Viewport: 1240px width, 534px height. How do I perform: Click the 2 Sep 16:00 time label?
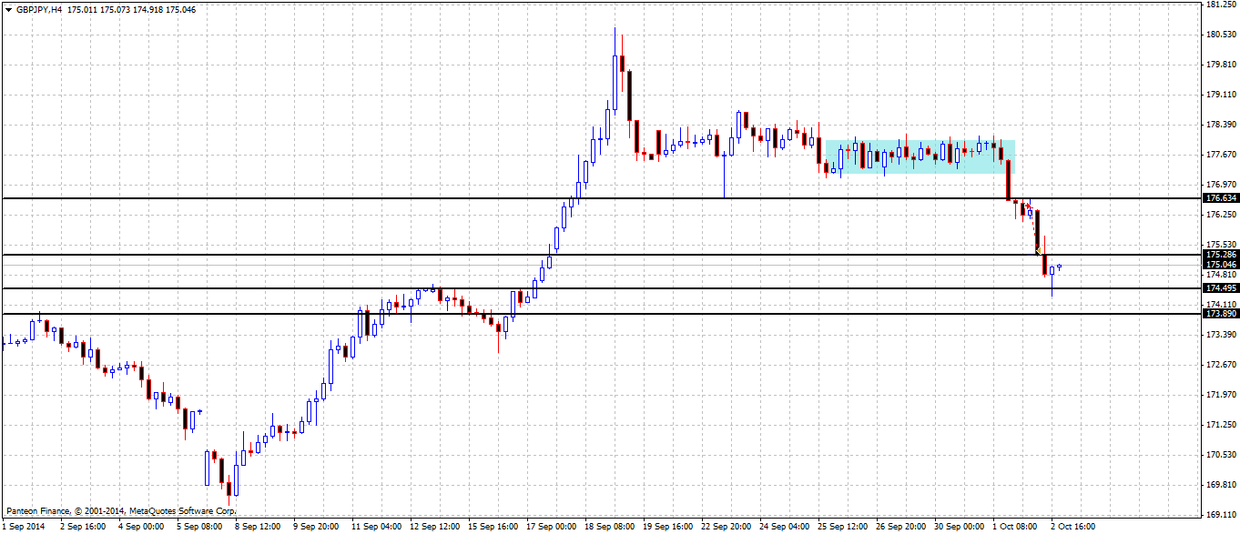(x=83, y=527)
